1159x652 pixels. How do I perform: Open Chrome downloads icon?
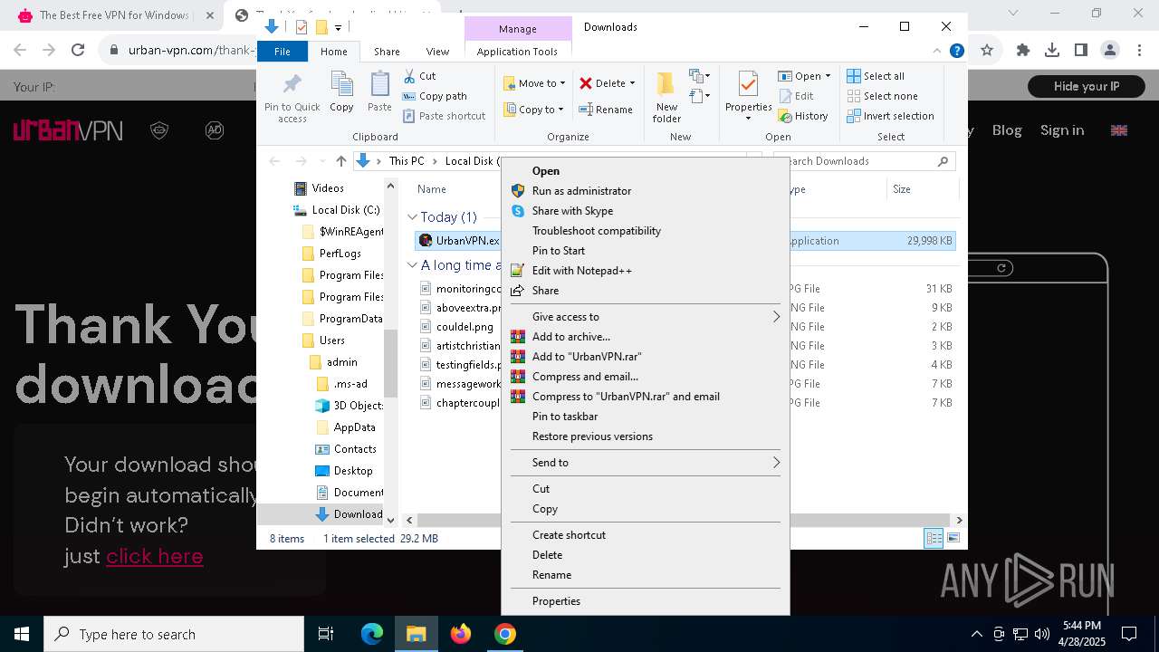[1052, 51]
